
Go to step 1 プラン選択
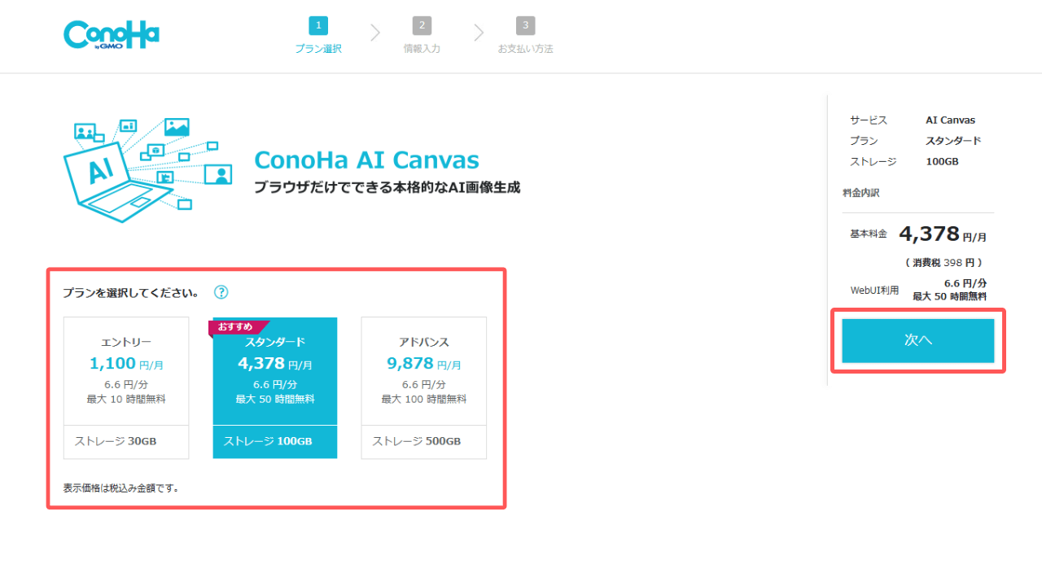tap(318, 36)
